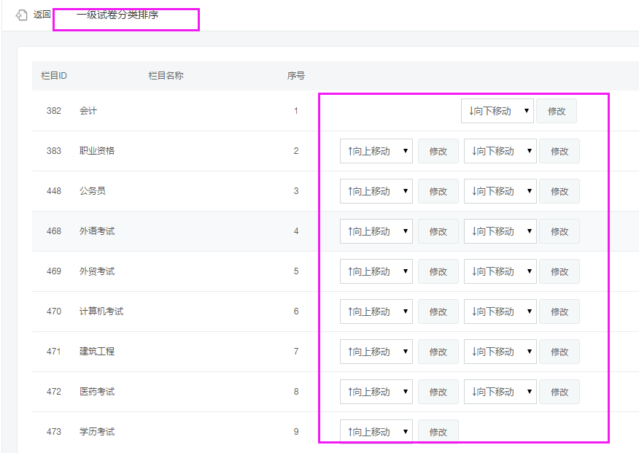The image size is (639, 453).
Task: Open the 向下移动 dropdown for 会计
Action: coord(497,111)
